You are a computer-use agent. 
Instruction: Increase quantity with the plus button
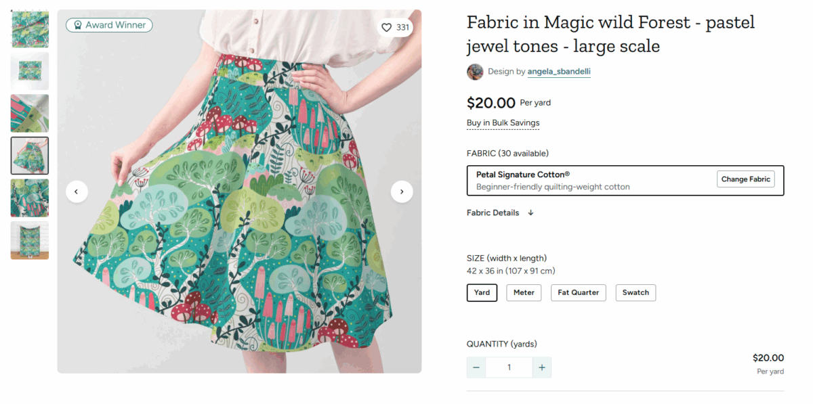click(x=542, y=367)
